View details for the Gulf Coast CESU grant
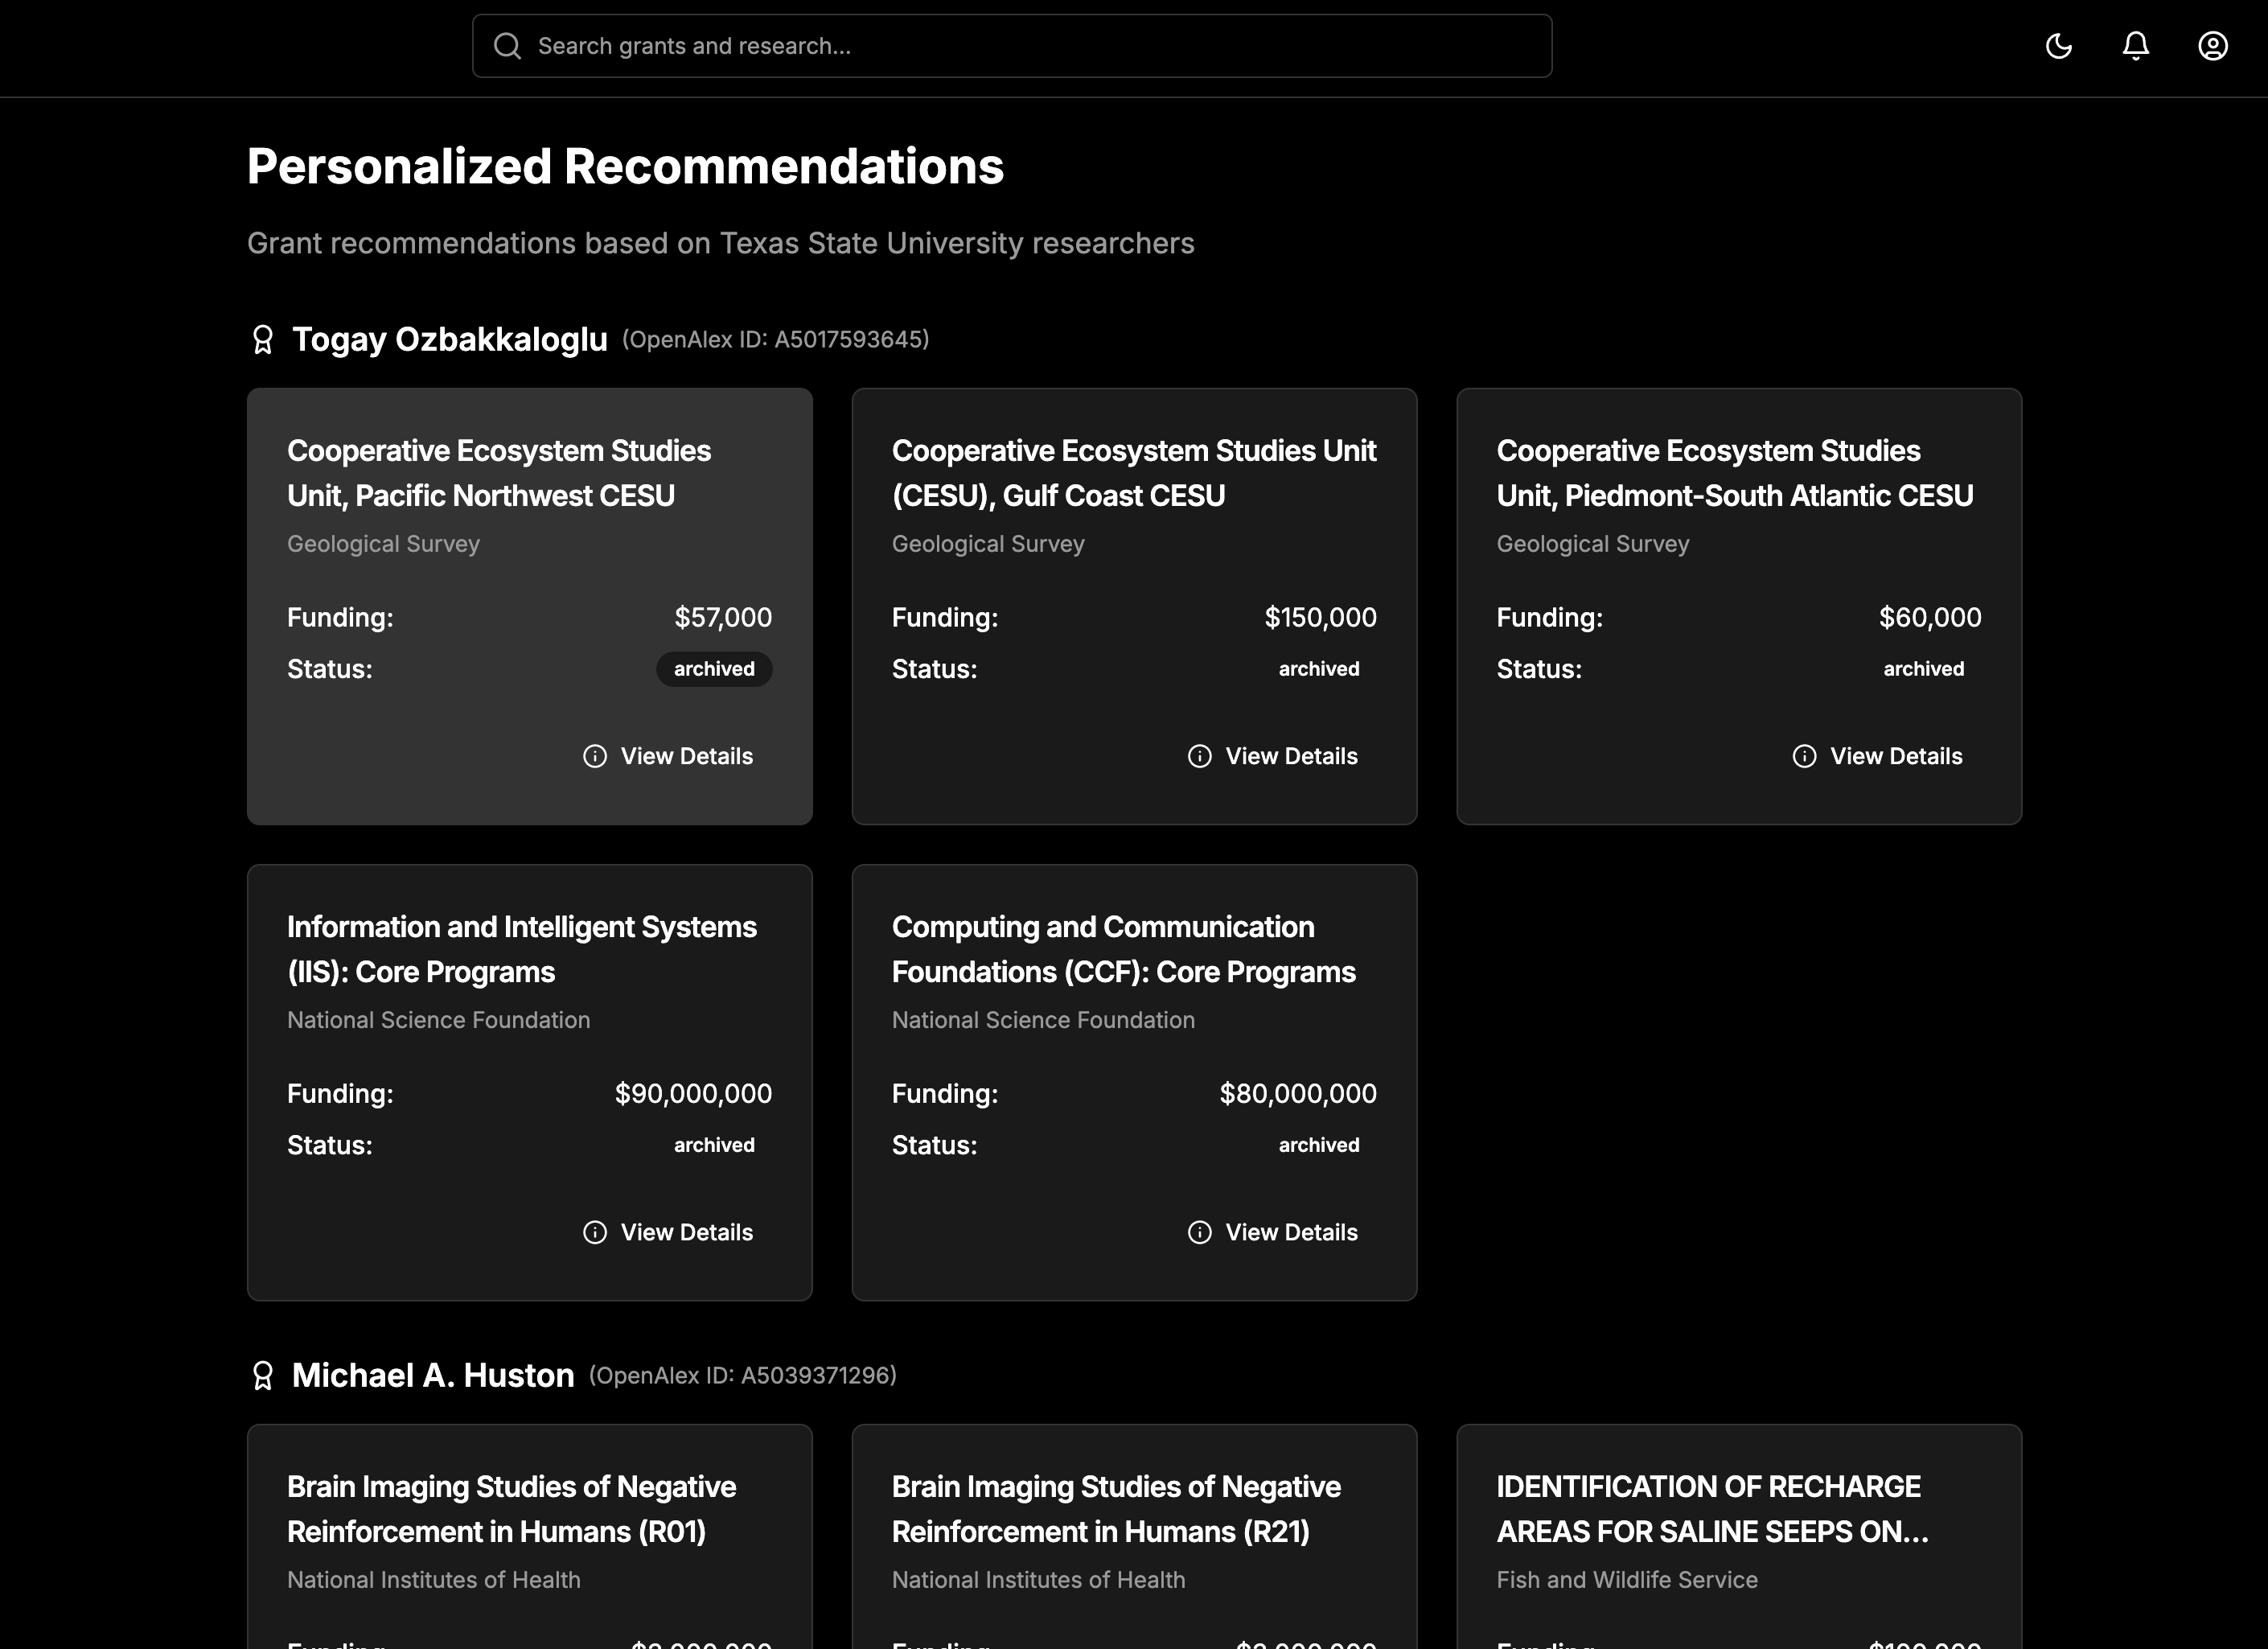The width and height of the screenshot is (2268, 1649). [1272, 756]
